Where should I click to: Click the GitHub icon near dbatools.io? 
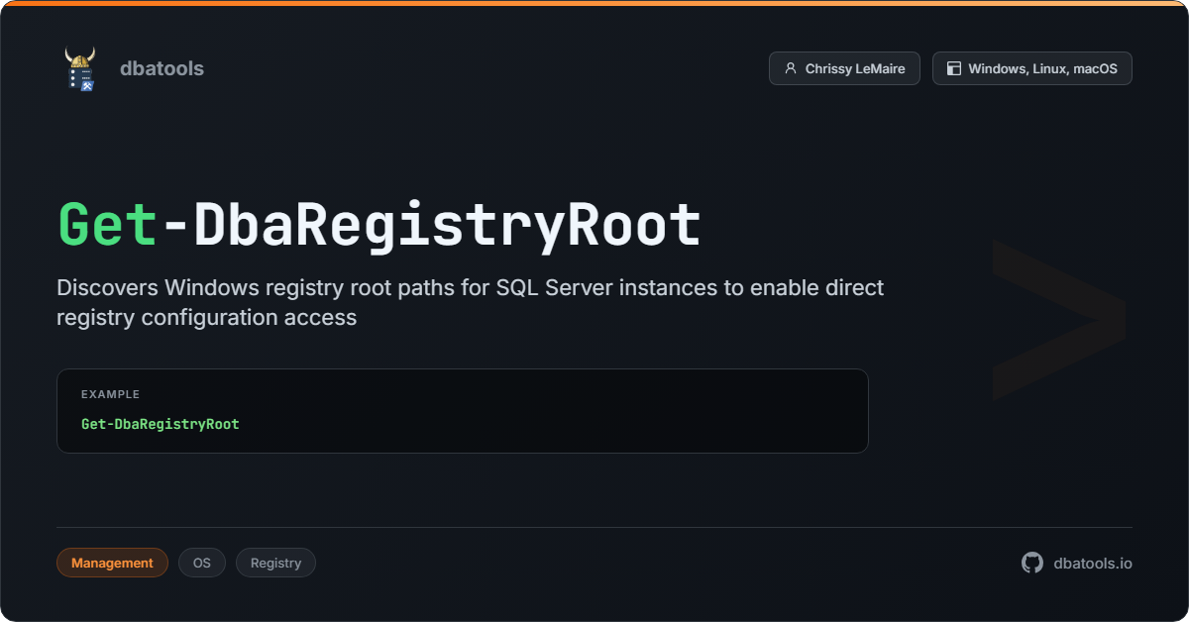[x=1032, y=563]
